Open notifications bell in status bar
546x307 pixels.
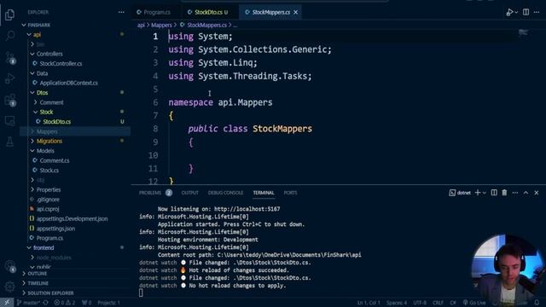click(537, 303)
